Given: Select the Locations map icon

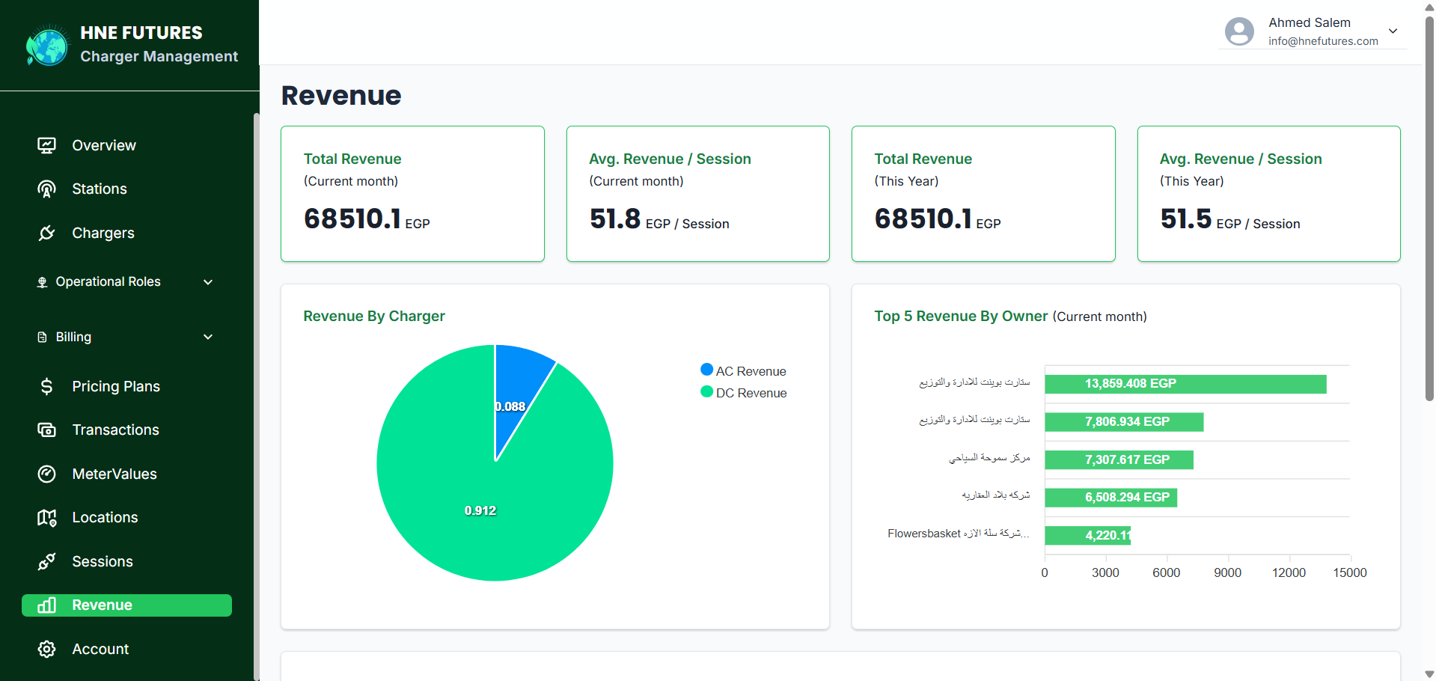Looking at the screenshot, I should (x=46, y=517).
